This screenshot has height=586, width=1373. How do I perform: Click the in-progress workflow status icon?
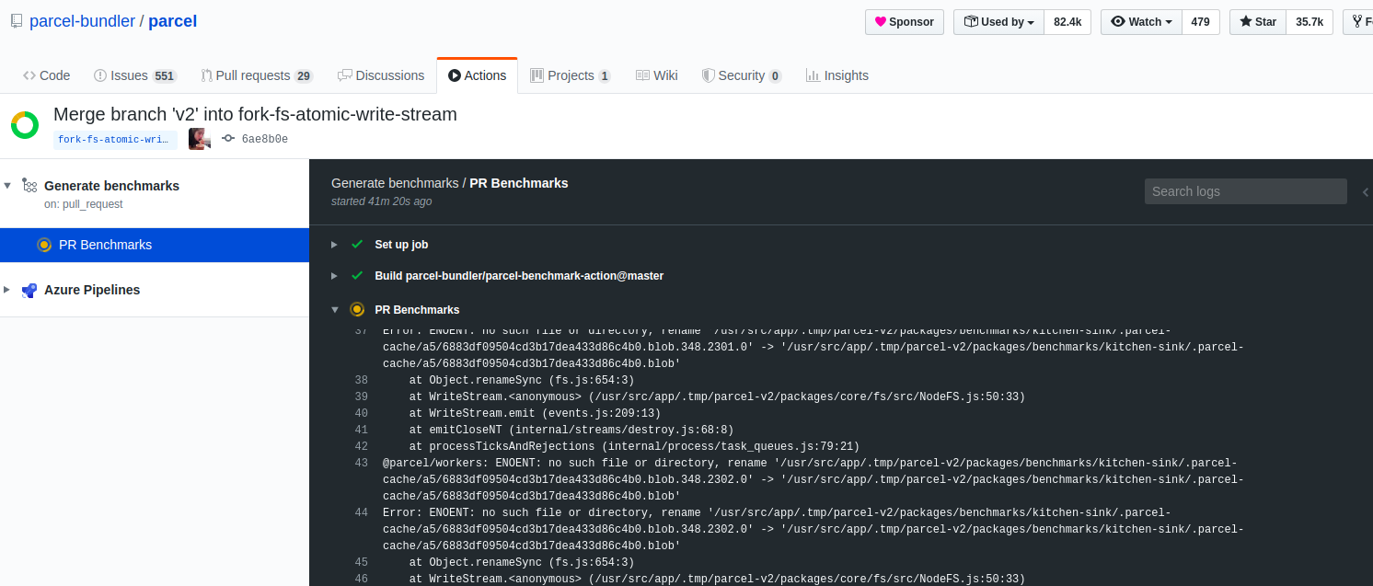[x=25, y=125]
